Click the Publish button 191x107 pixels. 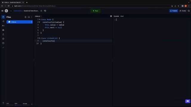[174, 11]
